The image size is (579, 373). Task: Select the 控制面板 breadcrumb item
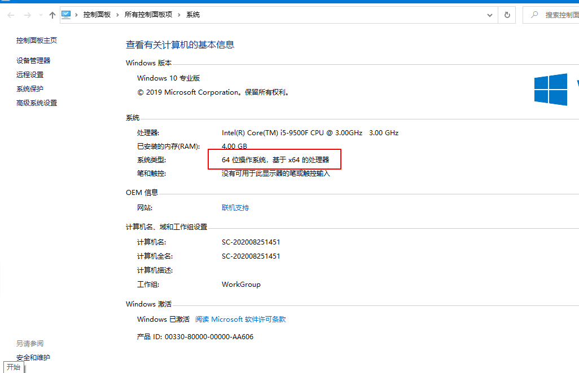tap(97, 15)
